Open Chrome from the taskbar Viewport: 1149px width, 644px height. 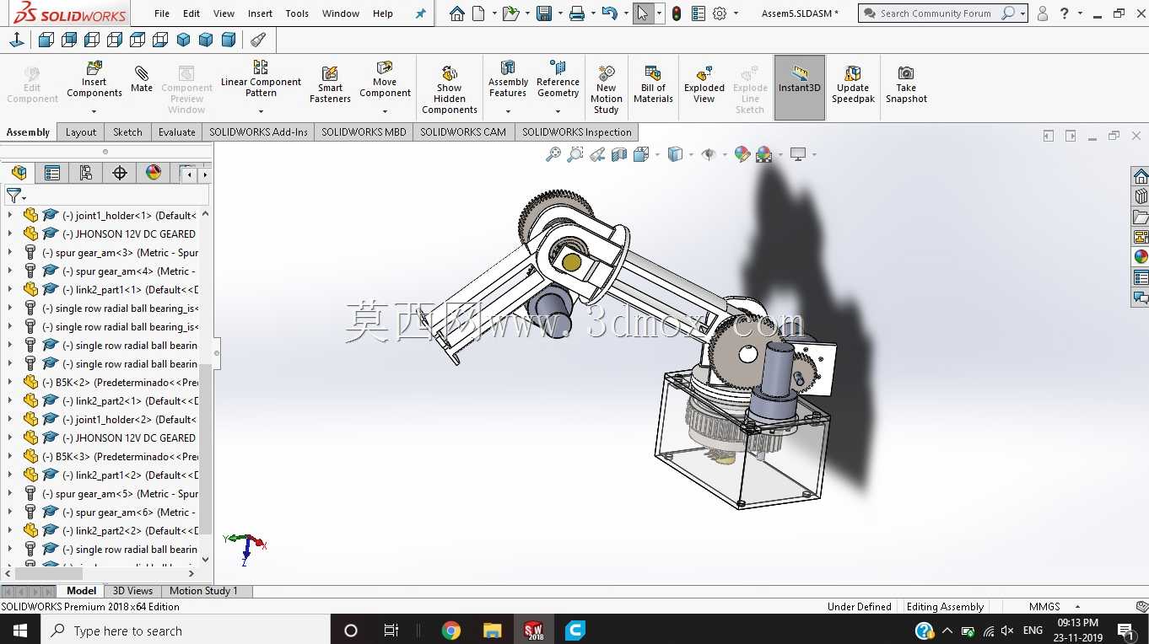click(x=451, y=631)
